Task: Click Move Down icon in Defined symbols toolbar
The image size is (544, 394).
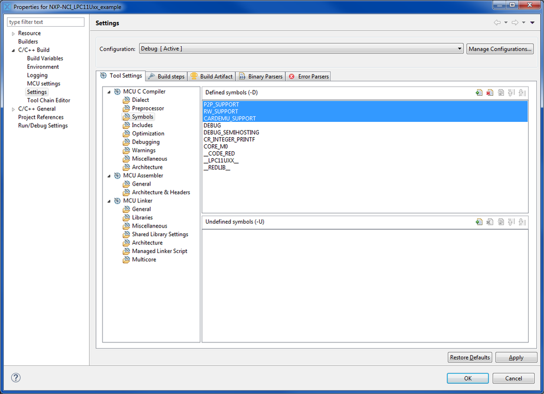Action: [522, 93]
